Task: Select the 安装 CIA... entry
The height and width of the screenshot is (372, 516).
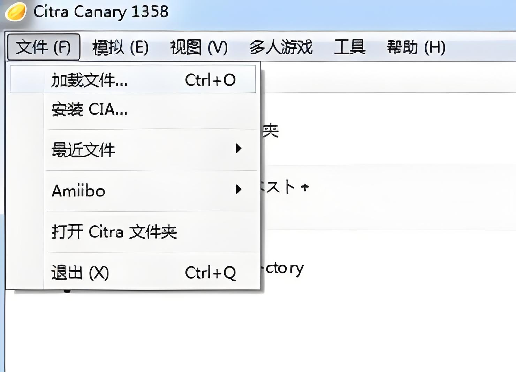Action: coord(133,109)
